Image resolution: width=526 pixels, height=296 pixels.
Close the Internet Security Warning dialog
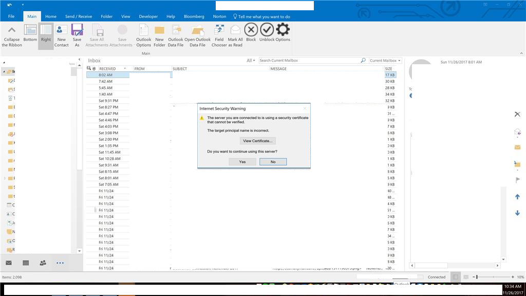(305, 108)
